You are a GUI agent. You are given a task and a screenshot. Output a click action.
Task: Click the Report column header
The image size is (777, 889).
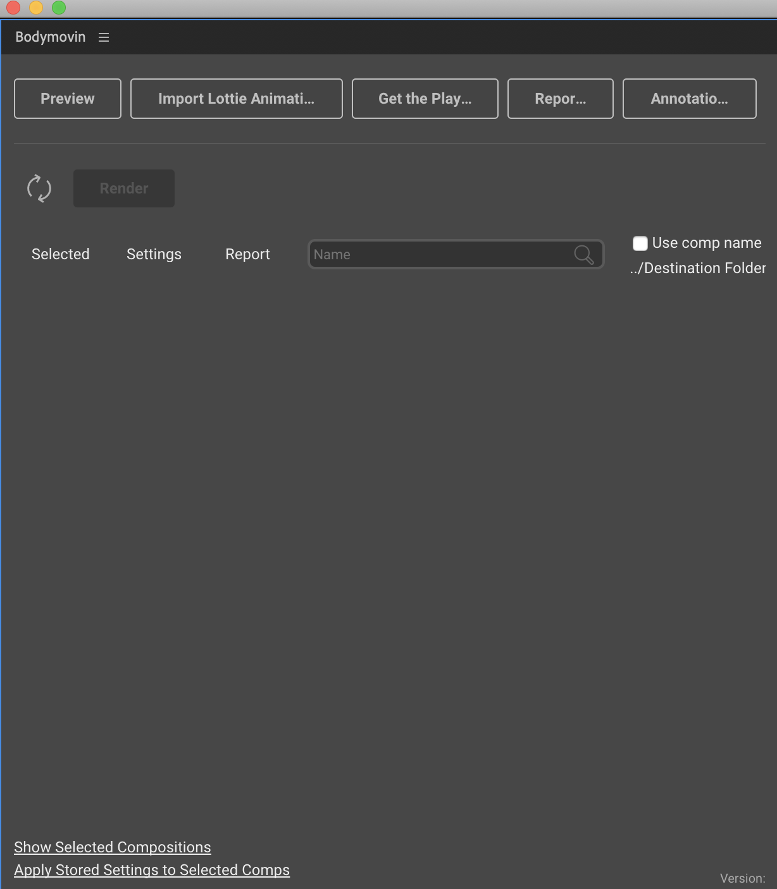pyautogui.click(x=247, y=254)
